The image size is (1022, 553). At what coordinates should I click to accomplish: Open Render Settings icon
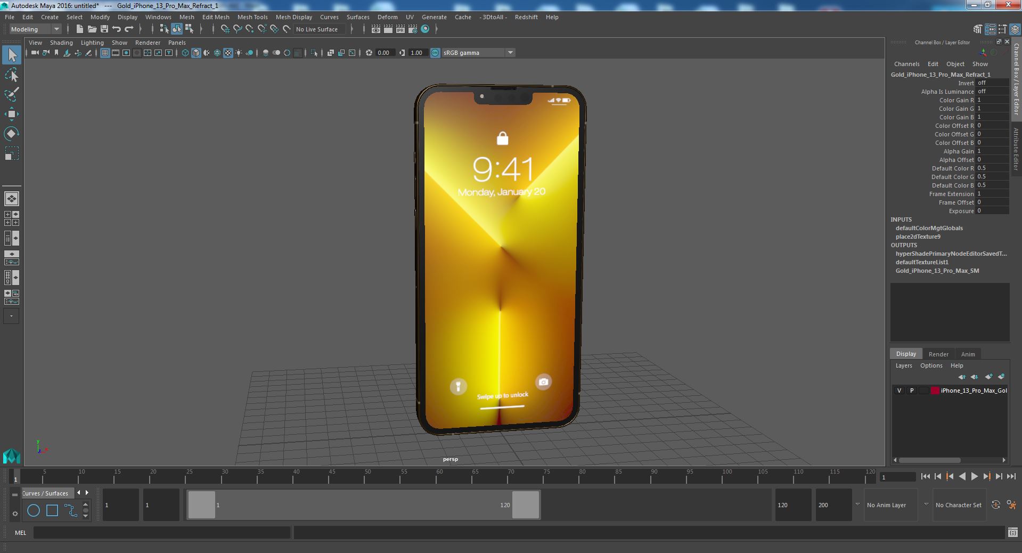[x=413, y=29]
